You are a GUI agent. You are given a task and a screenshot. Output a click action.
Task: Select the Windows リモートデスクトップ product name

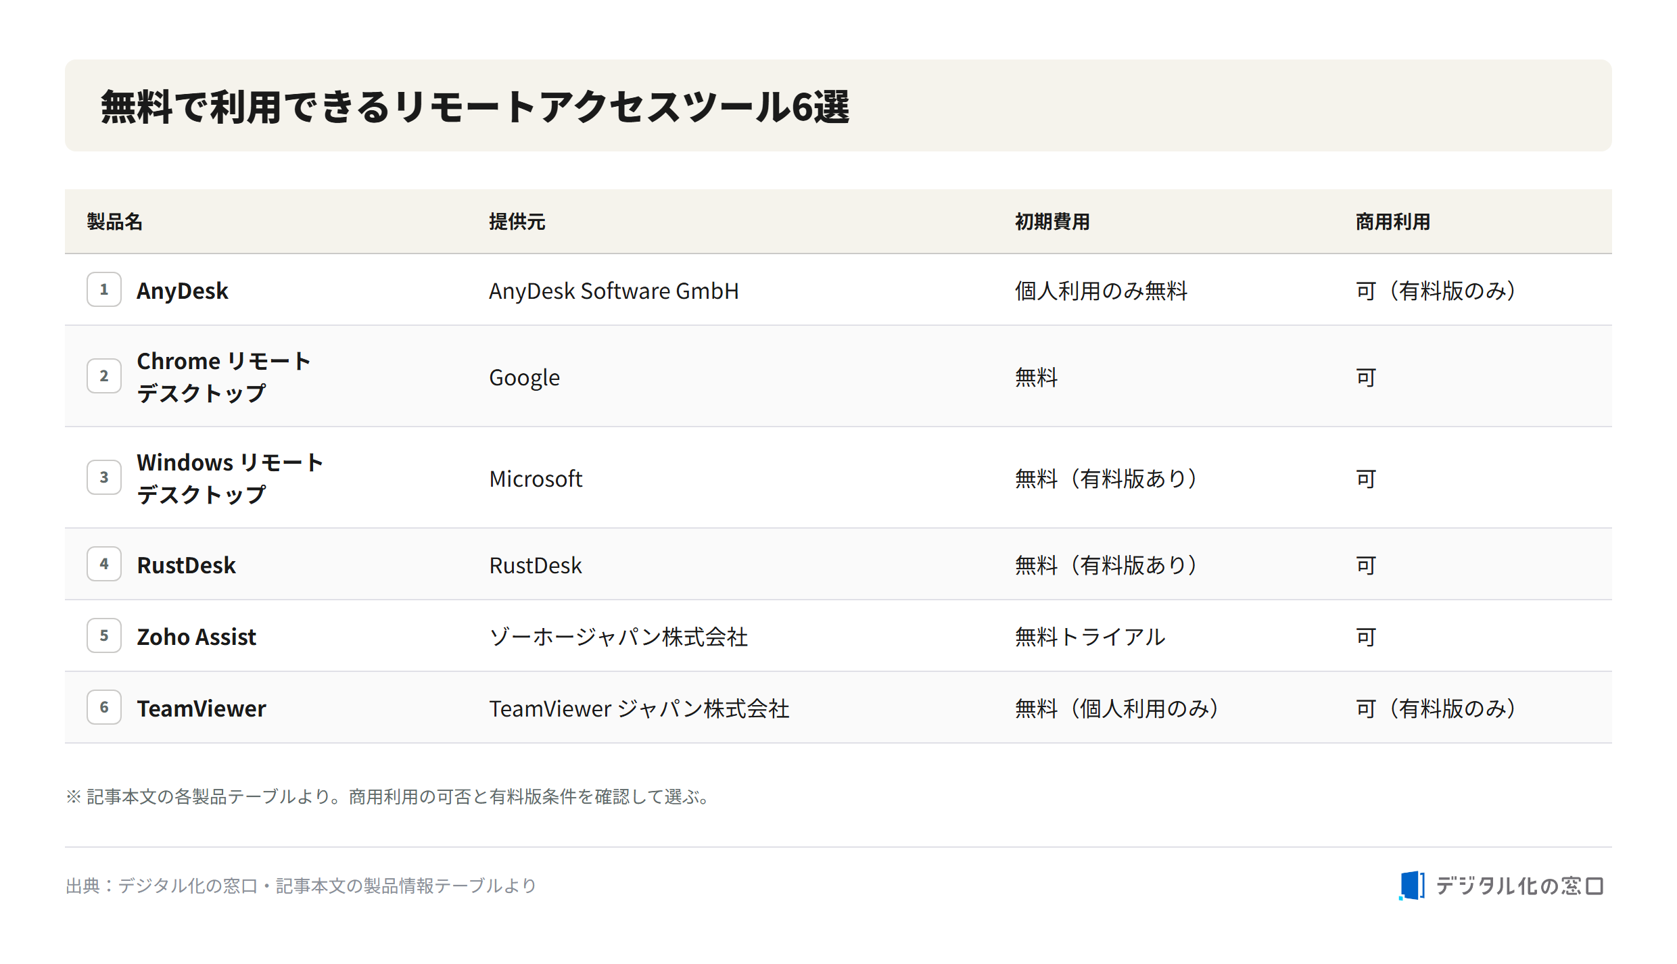(230, 479)
